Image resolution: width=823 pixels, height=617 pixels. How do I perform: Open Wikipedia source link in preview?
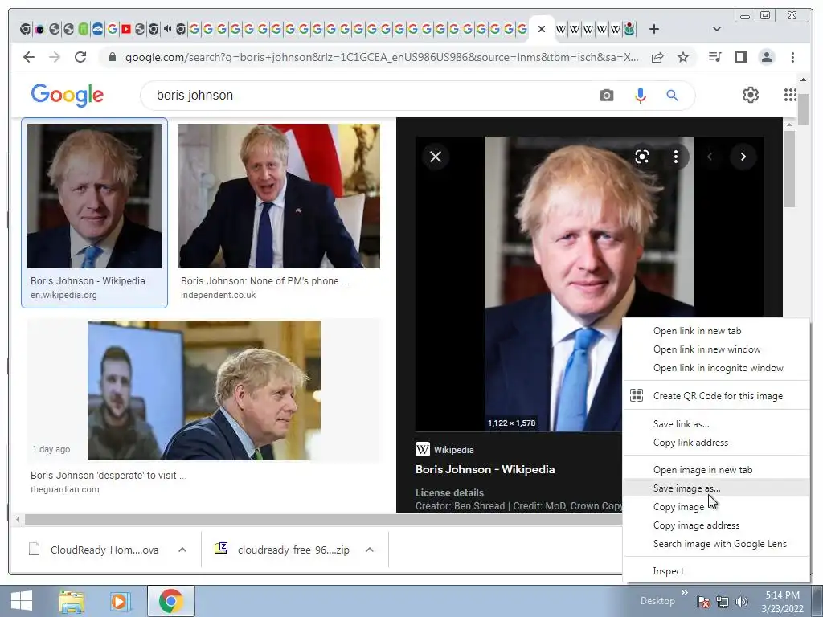(444, 450)
